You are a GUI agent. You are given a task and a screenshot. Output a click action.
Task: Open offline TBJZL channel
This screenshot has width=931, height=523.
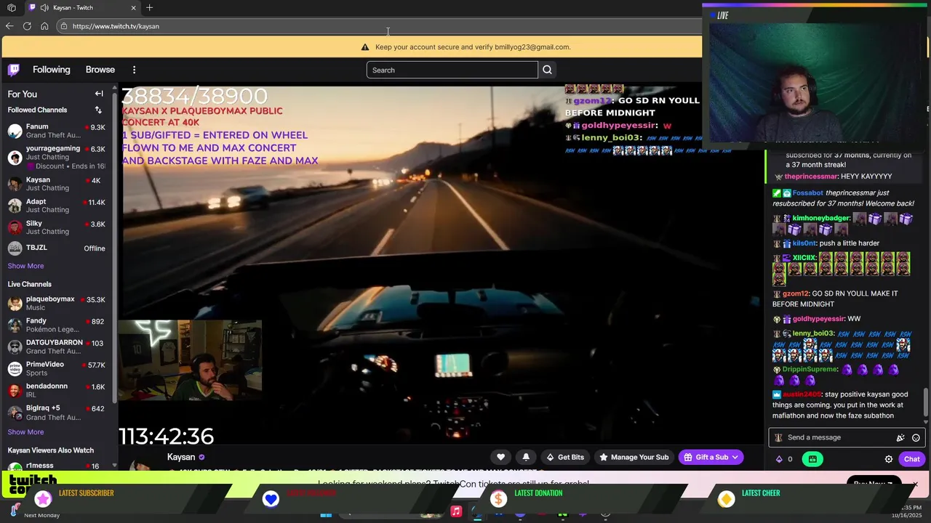point(56,248)
